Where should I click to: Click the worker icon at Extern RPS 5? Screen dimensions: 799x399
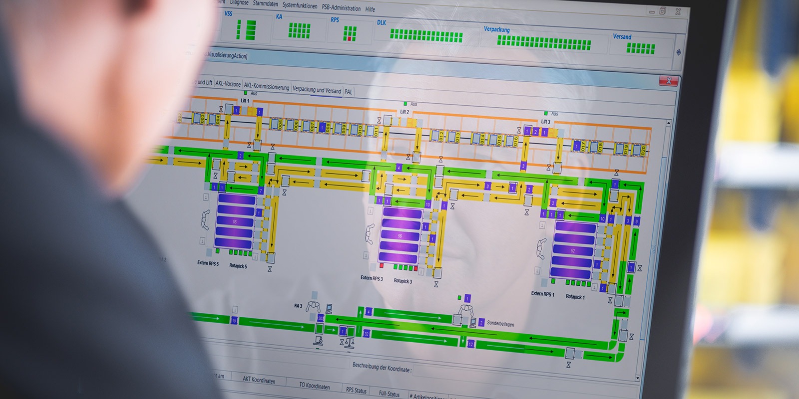(205, 219)
